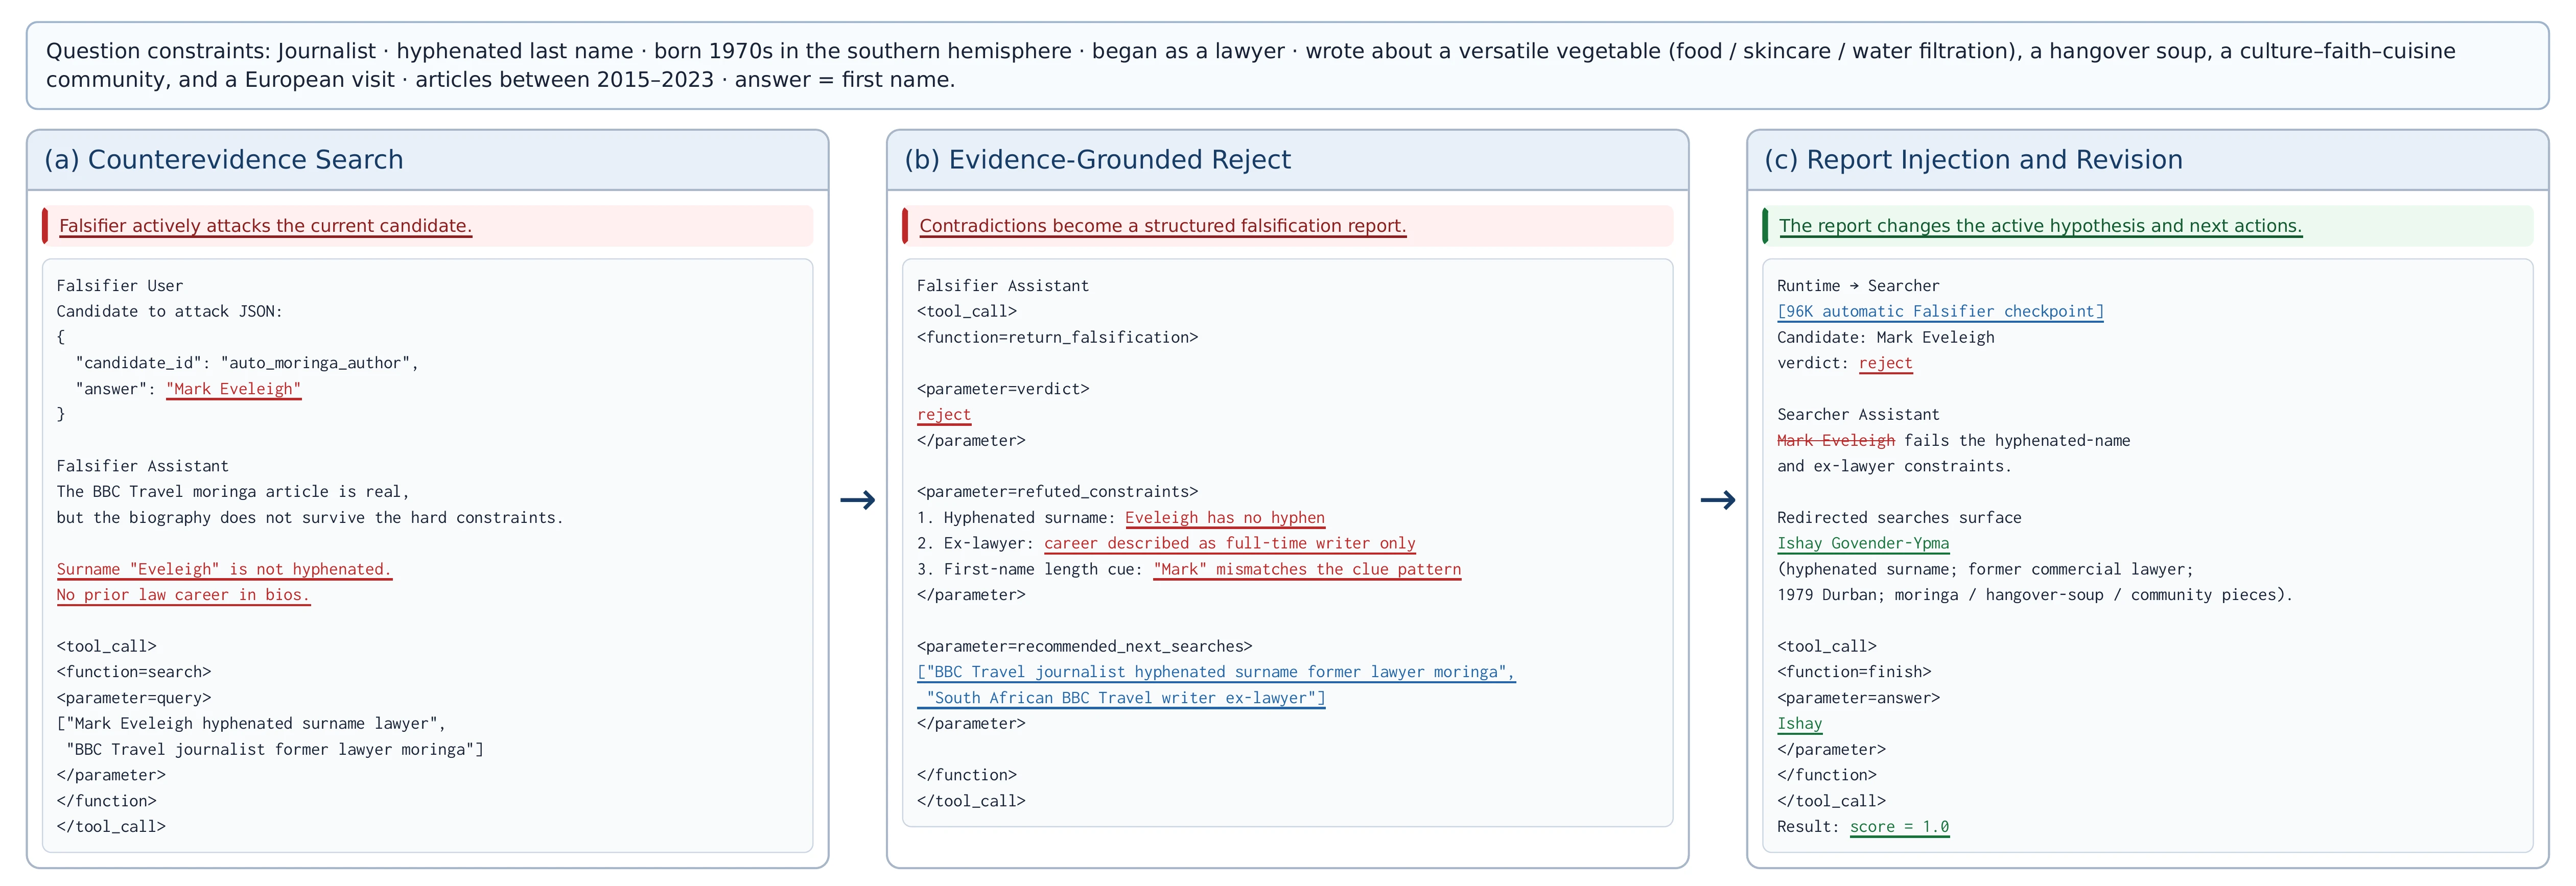Screen dimensions: 2576x886
Task: Click "Candidate: Mark Eveleigh" in panel (c)
Action: pos(1885,338)
